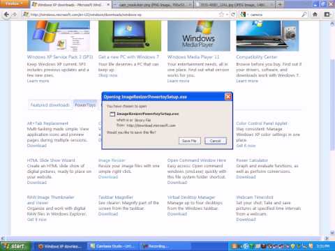Open the Windows XP Service Pack 3 link
The height and width of the screenshot is (251, 335).
pyautogui.click(x=60, y=57)
